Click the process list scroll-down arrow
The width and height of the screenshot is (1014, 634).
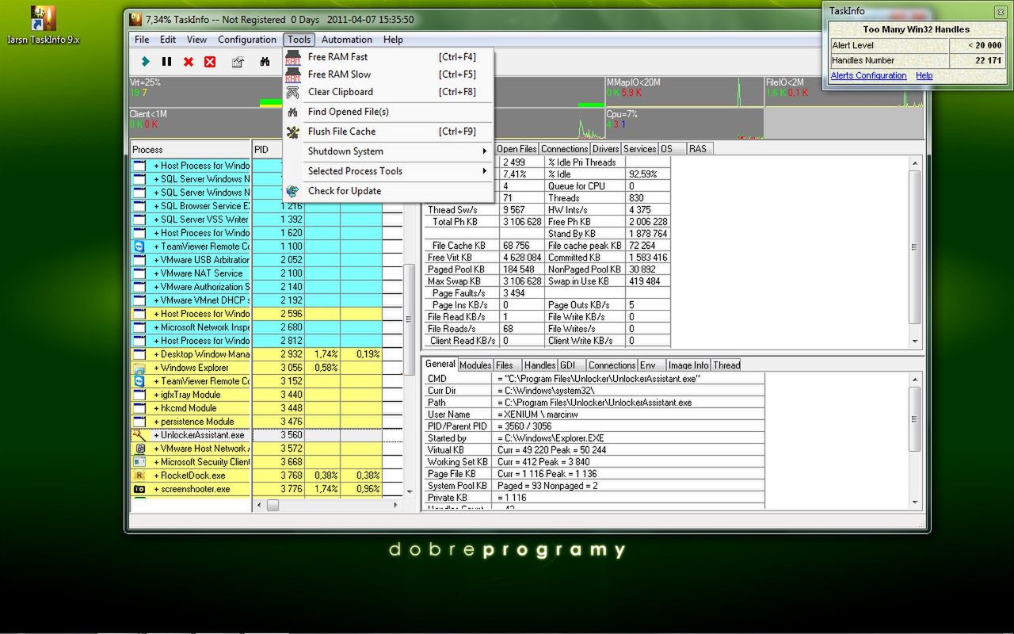click(x=410, y=492)
